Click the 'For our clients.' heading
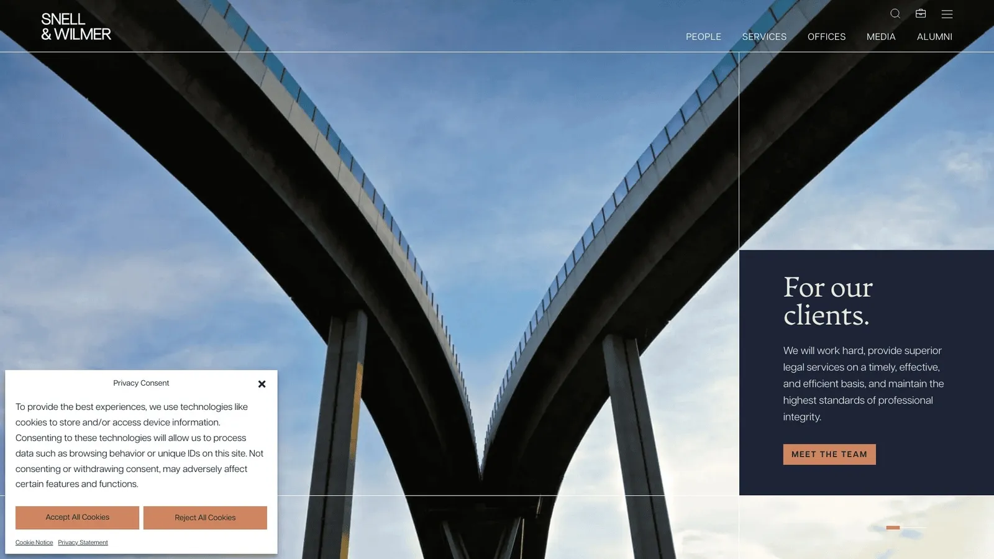This screenshot has height=559, width=994. (828, 301)
